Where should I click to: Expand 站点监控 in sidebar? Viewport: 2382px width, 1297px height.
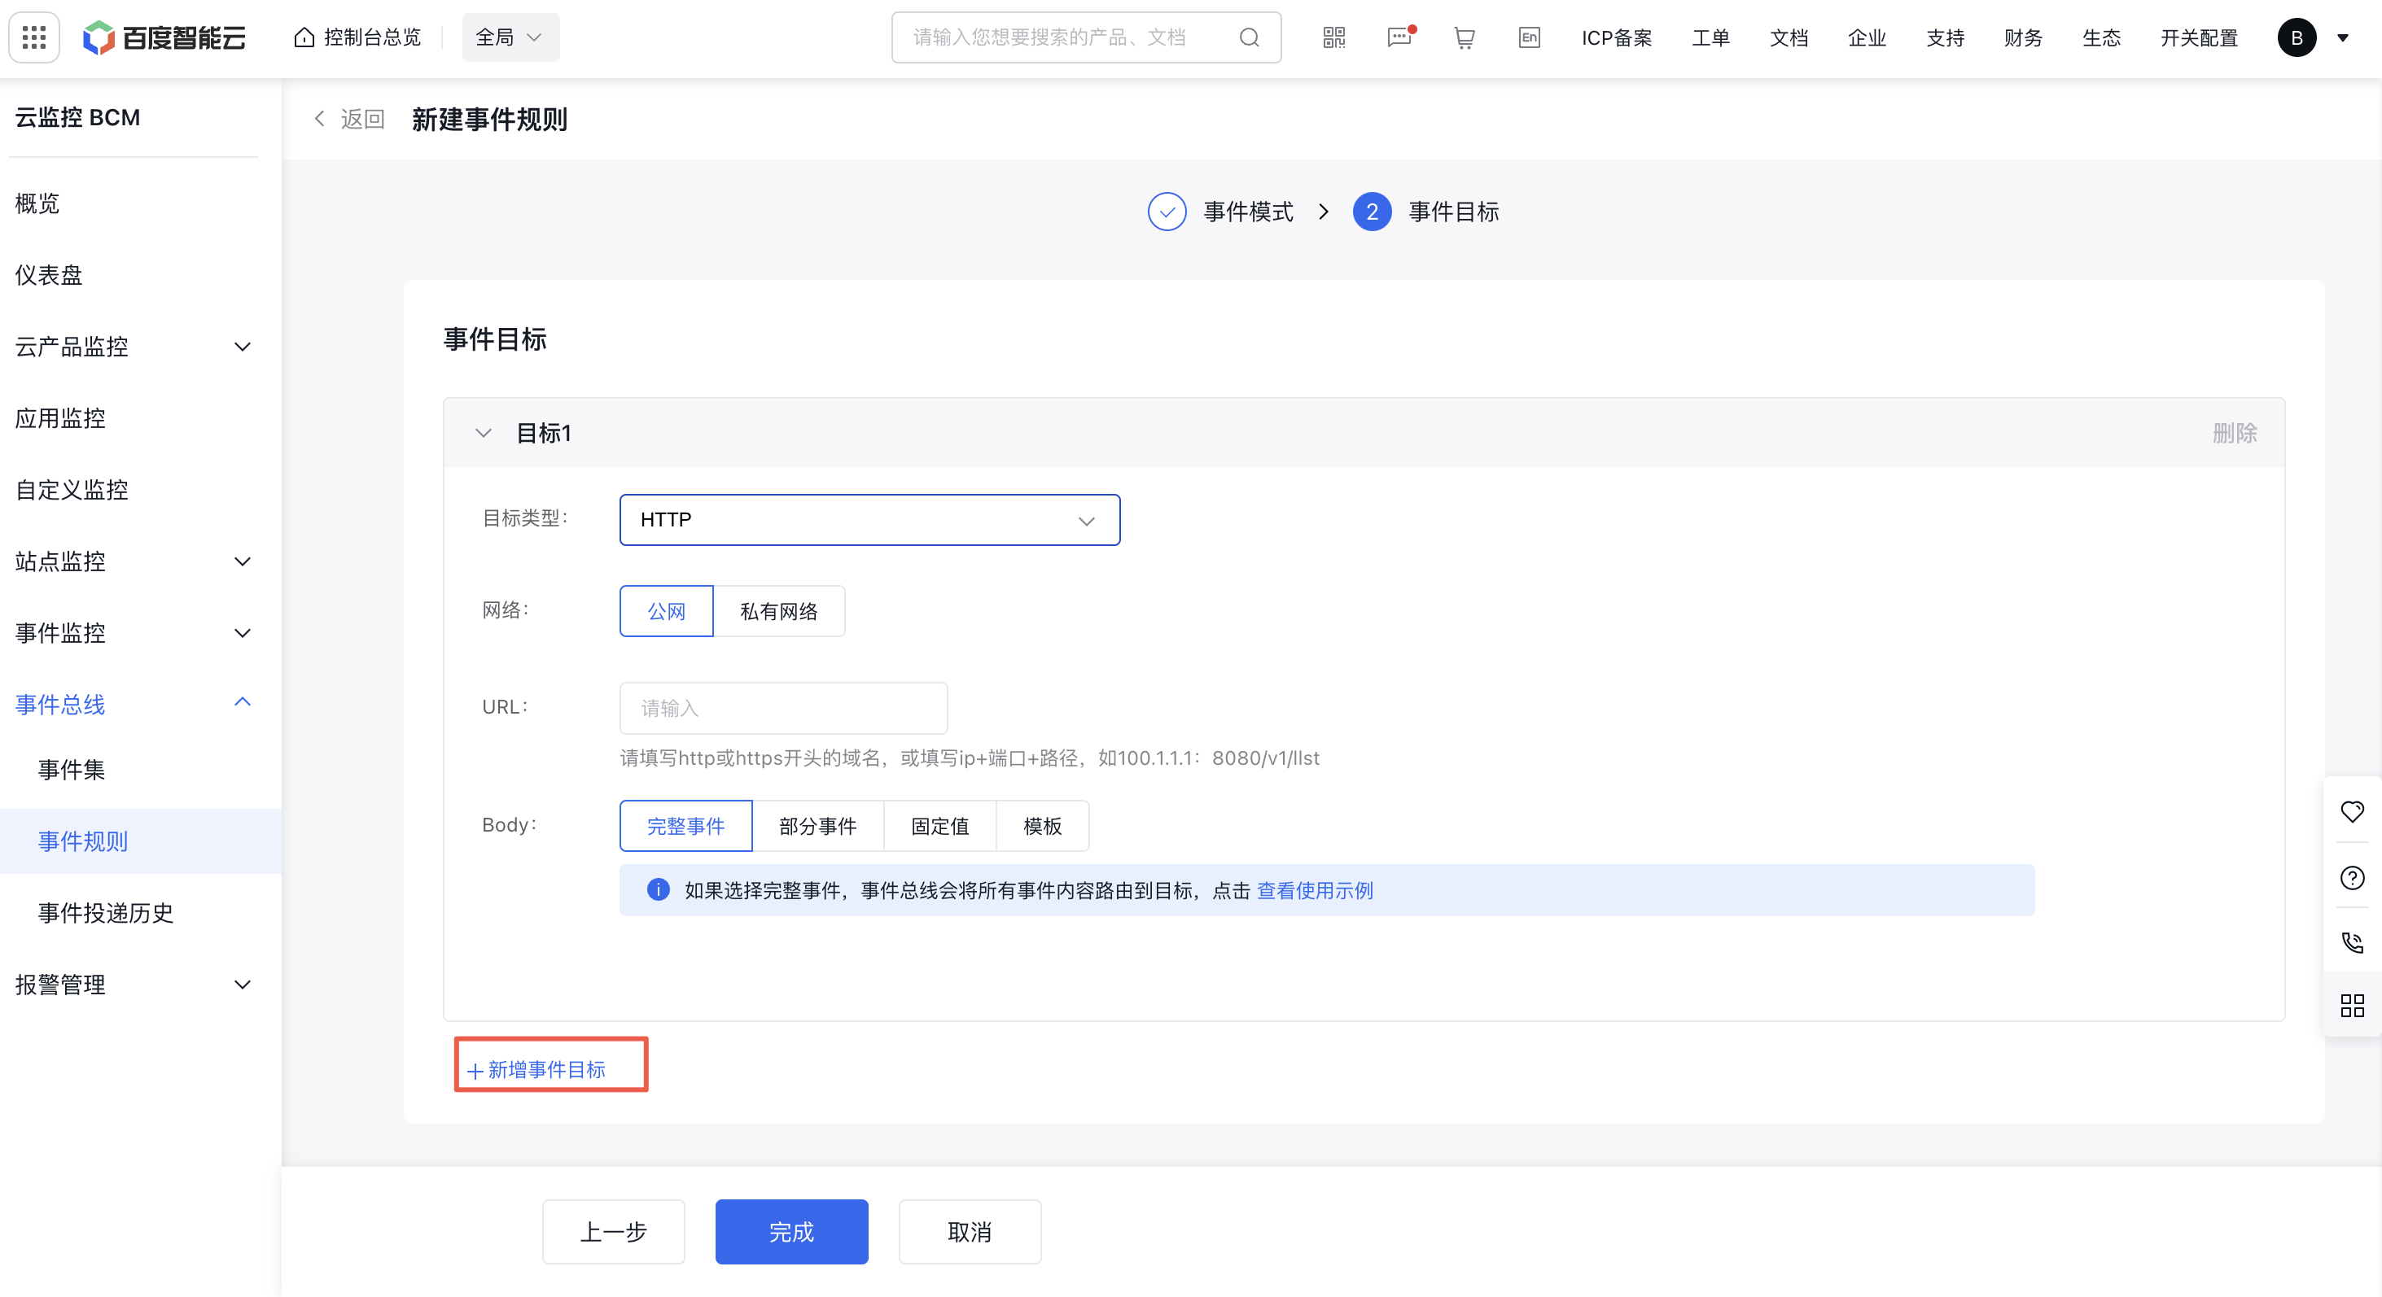coord(243,561)
